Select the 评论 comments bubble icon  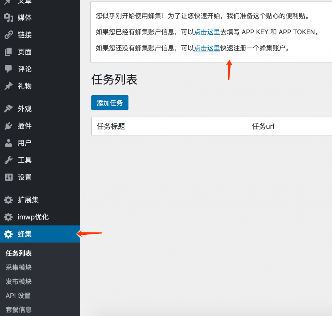[x=8, y=69]
